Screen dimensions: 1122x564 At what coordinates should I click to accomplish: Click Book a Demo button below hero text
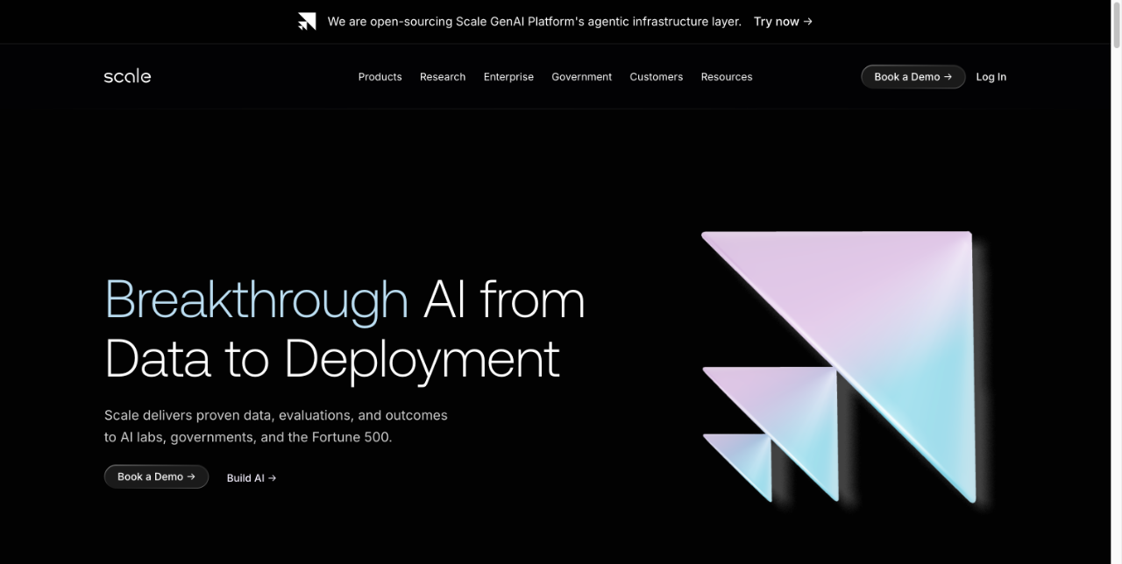coord(156,476)
